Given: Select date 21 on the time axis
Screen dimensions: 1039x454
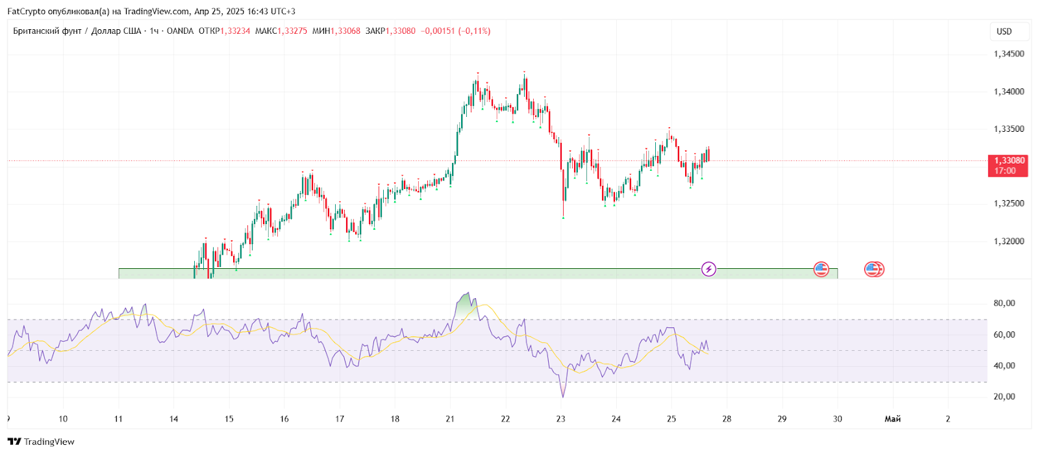Looking at the screenshot, I should coord(450,419).
